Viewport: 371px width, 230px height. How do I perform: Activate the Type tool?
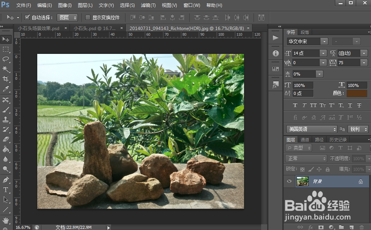point(6,190)
